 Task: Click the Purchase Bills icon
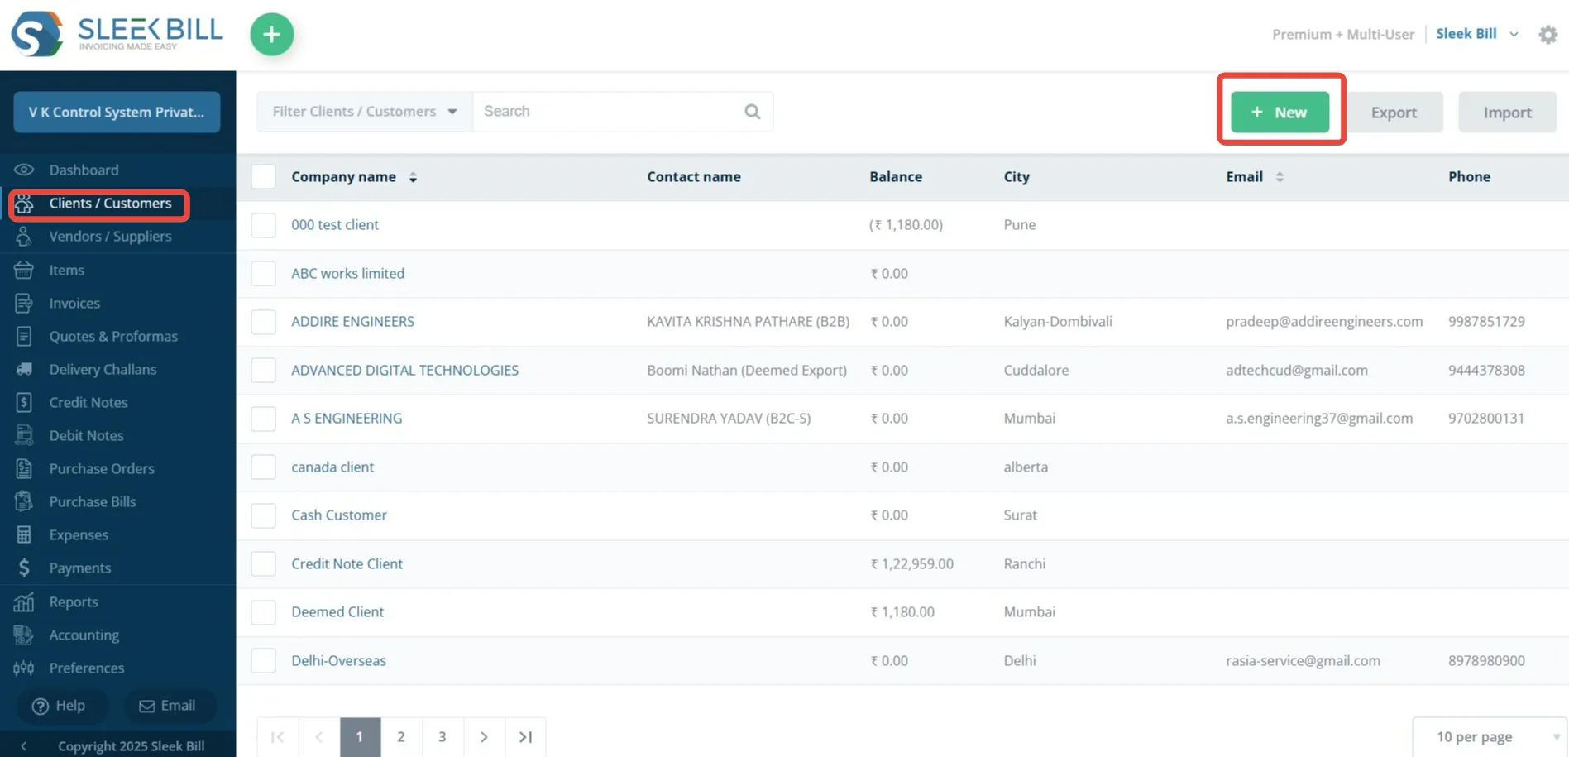[24, 501]
